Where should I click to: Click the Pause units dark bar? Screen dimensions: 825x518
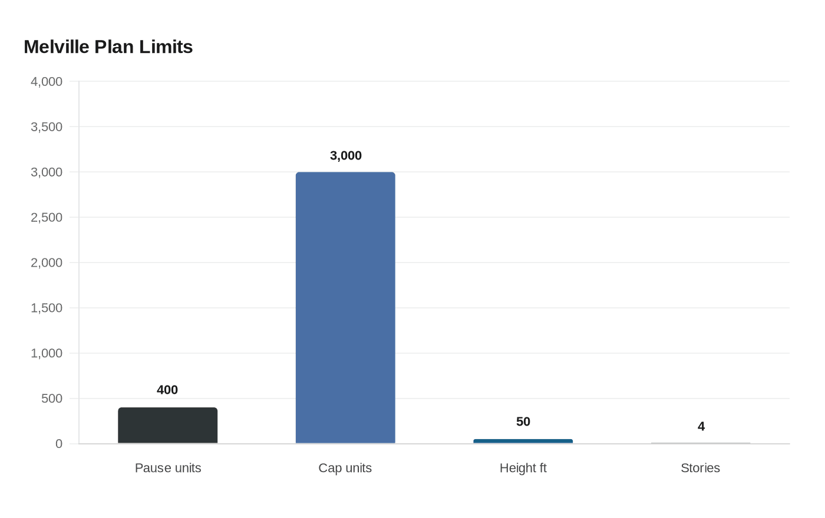tap(168, 426)
